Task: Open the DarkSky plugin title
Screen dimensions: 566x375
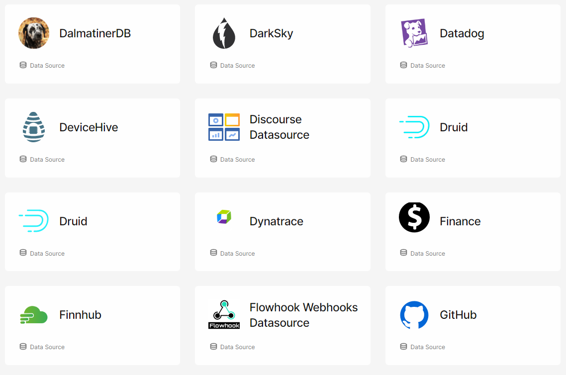Action: point(271,33)
